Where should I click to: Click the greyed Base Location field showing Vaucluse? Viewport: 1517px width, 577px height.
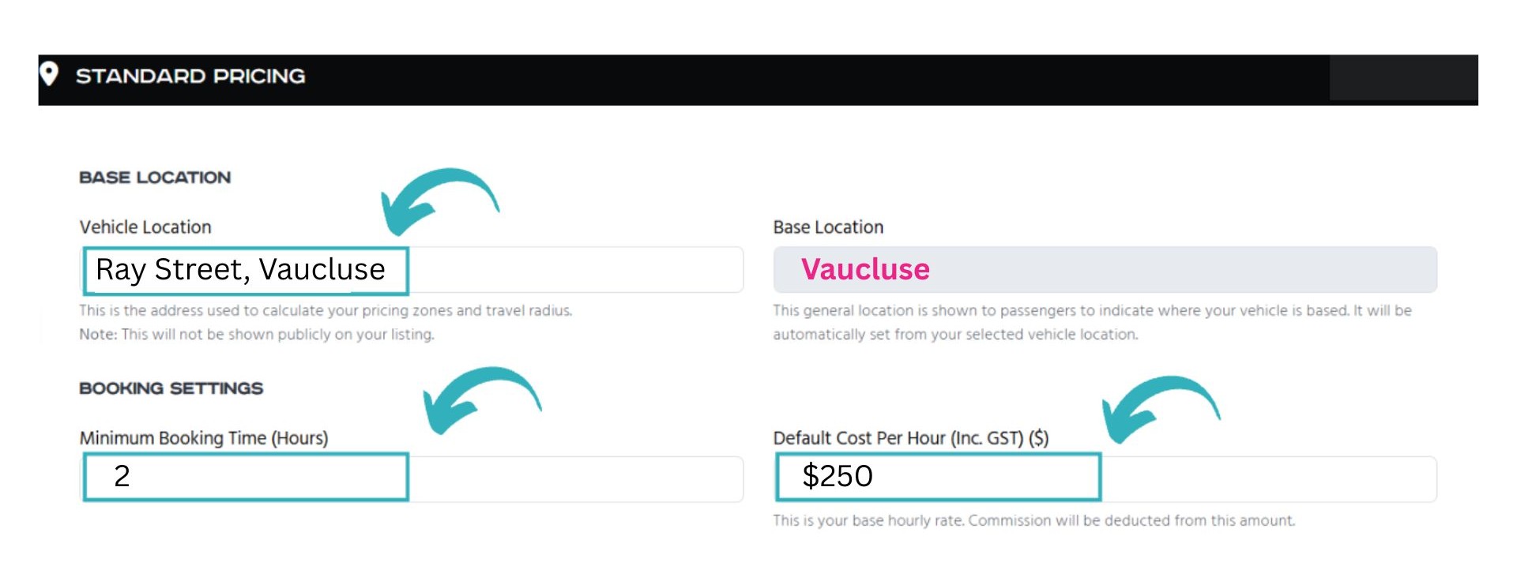[x=1104, y=270]
